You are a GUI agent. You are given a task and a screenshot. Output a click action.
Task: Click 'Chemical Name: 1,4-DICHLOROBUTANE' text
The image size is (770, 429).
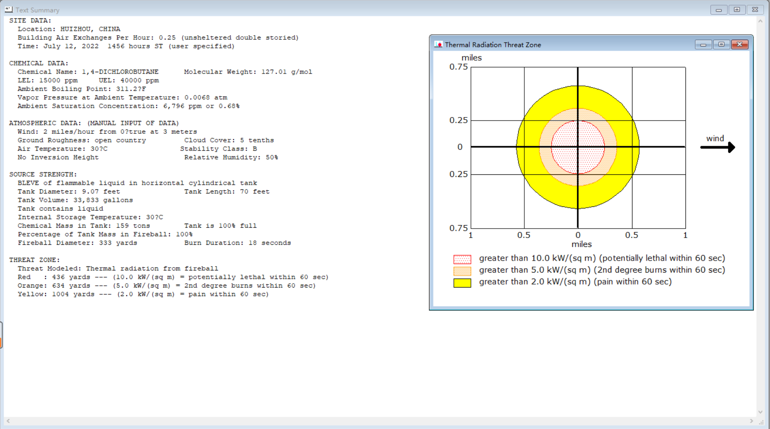tap(88, 72)
